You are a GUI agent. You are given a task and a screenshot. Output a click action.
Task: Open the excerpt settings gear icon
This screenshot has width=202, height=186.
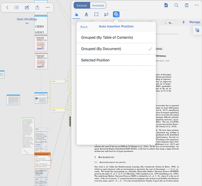click(116, 15)
